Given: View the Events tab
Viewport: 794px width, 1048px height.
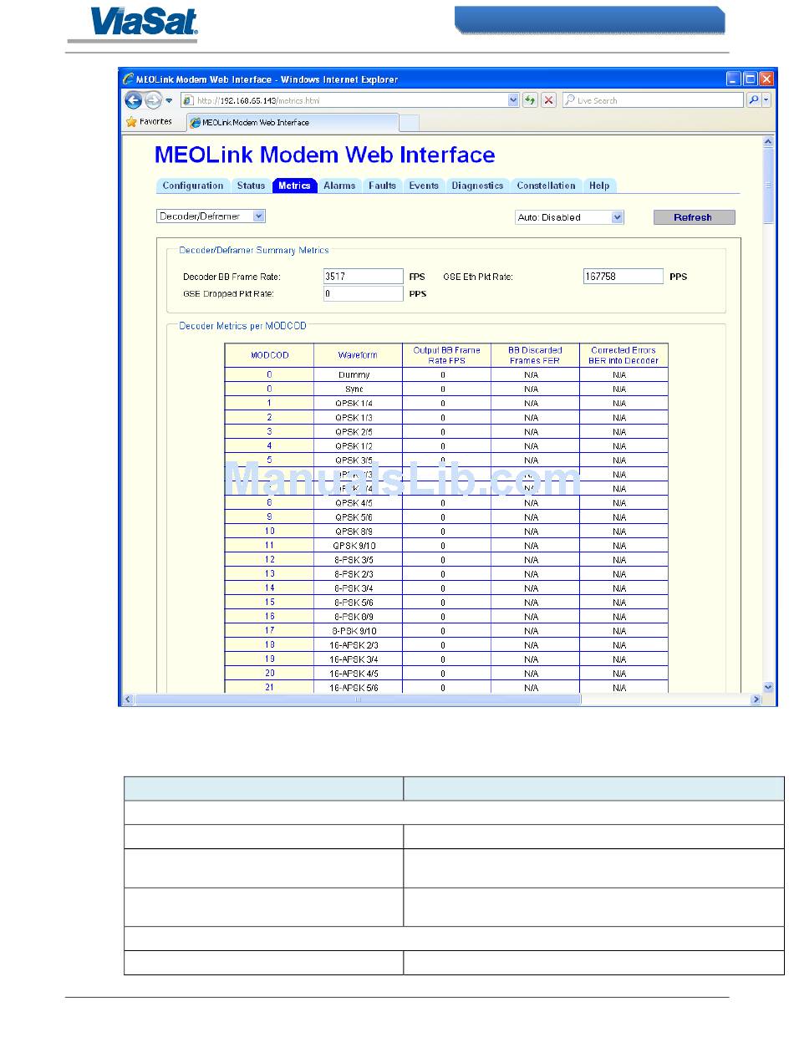Looking at the screenshot, I should pyautogui.click(x=424, y=186).
